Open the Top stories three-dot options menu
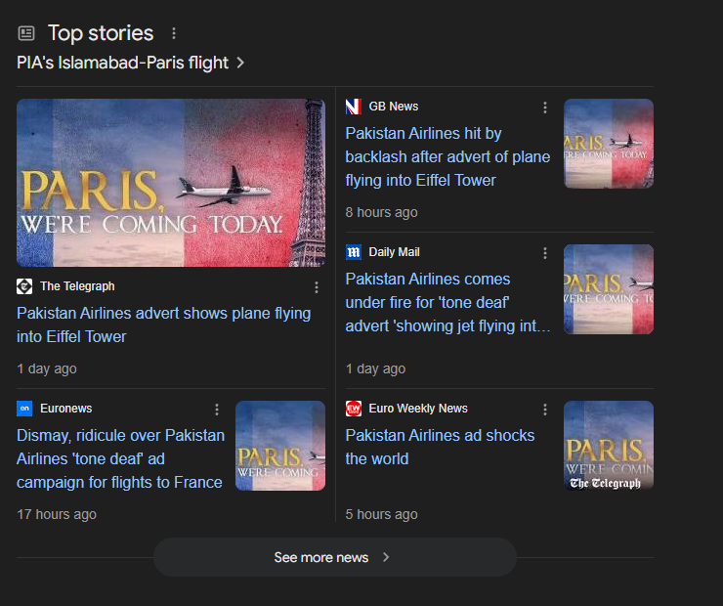This screenshot has height=606, width=723. click(x=174, y=33)
